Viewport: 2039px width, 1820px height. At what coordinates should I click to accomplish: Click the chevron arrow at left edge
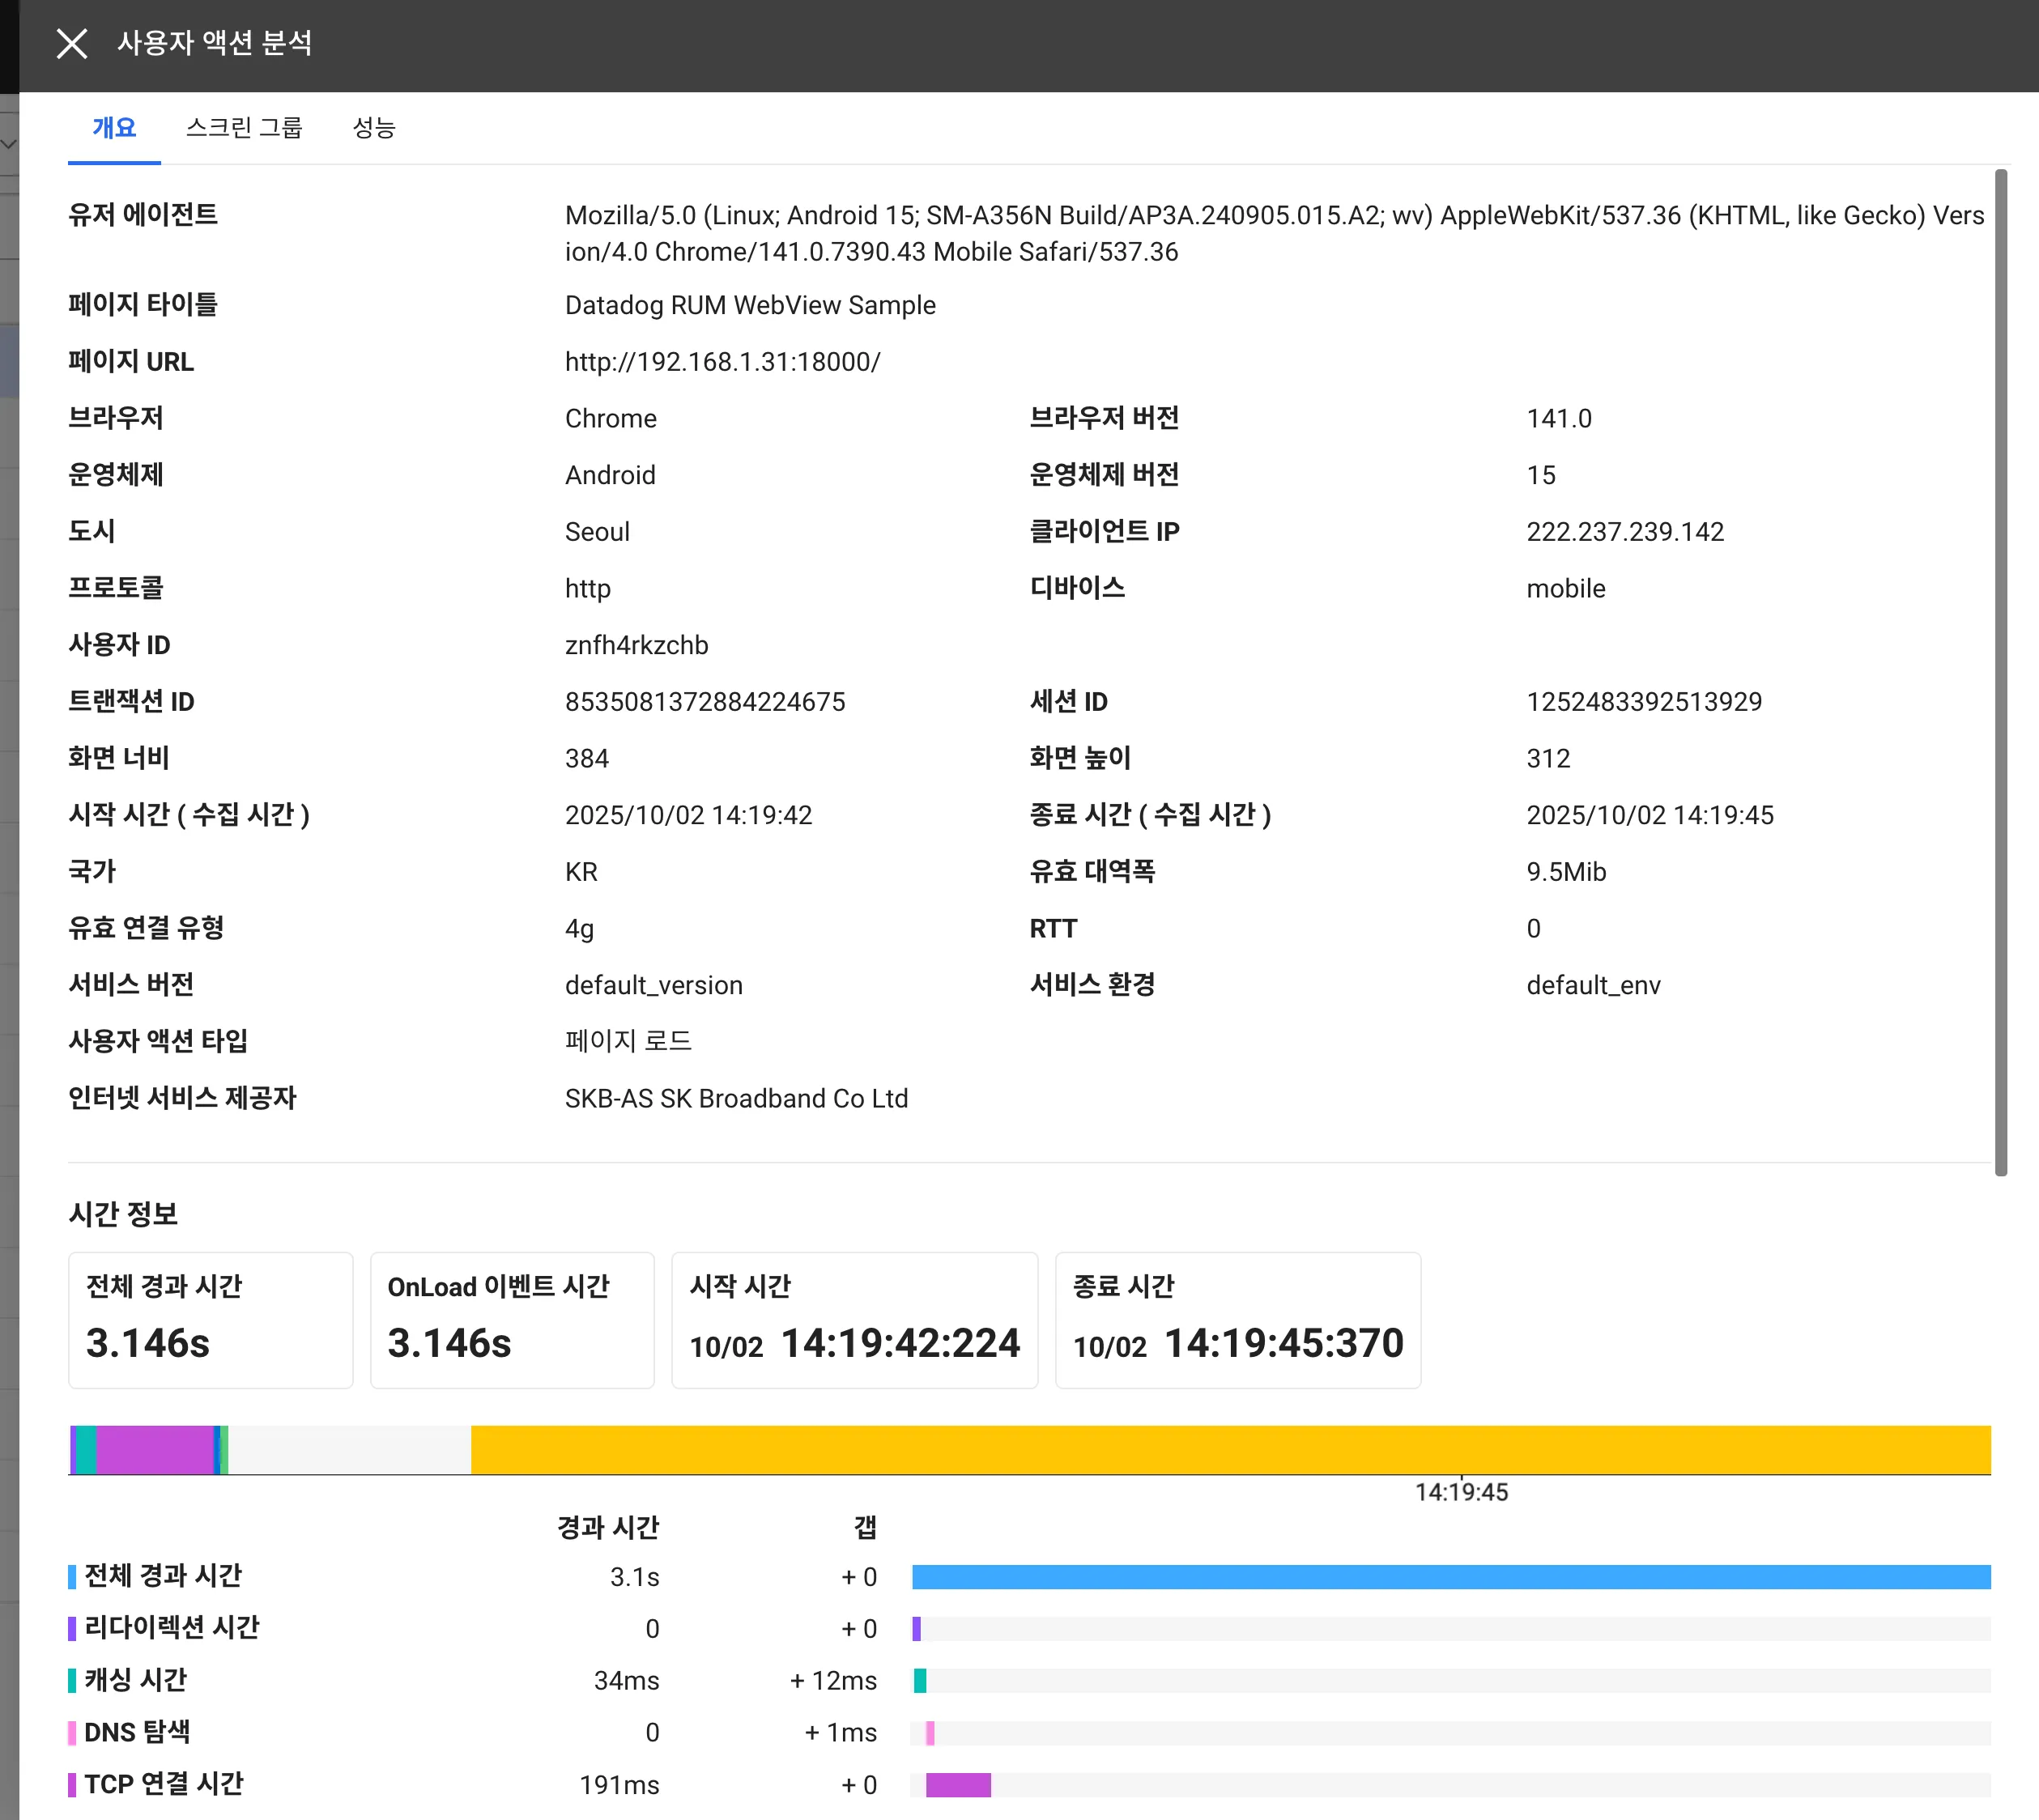9,144
